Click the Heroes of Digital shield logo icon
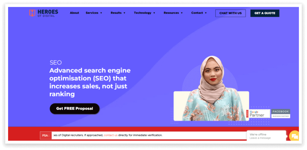307x150 pixels. click(x=32, y=13)
